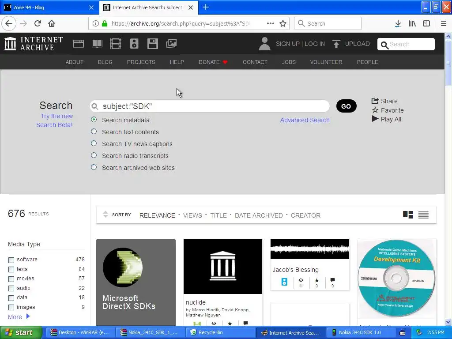Click SIGN UP link

click(287, 44)
